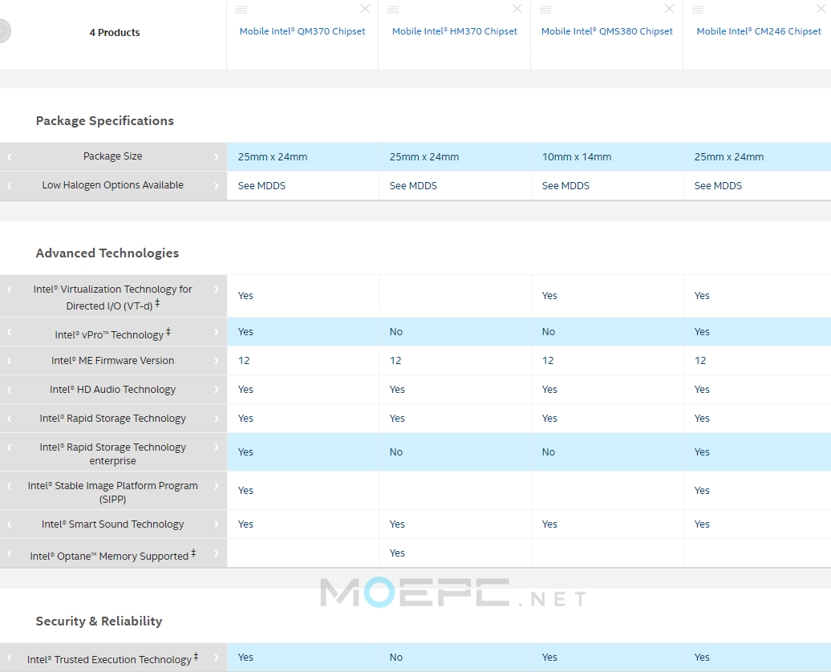Image resolution: width=831 pixels, height=672 pixels.
Task: Select Intel HD Audio Technology label
Action: [x=113, y=390]
